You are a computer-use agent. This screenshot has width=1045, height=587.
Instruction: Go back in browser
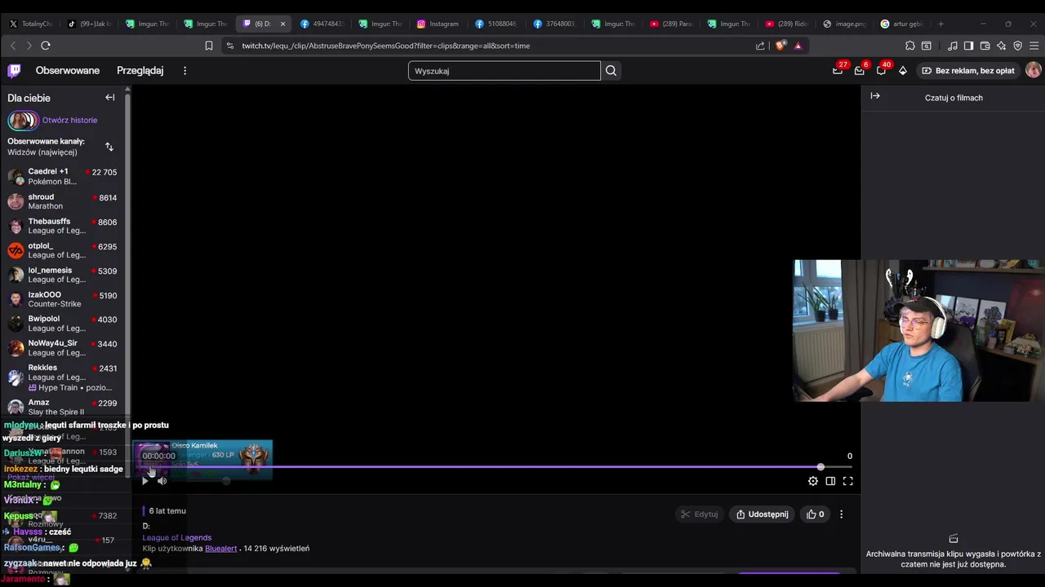pos(12,46)
